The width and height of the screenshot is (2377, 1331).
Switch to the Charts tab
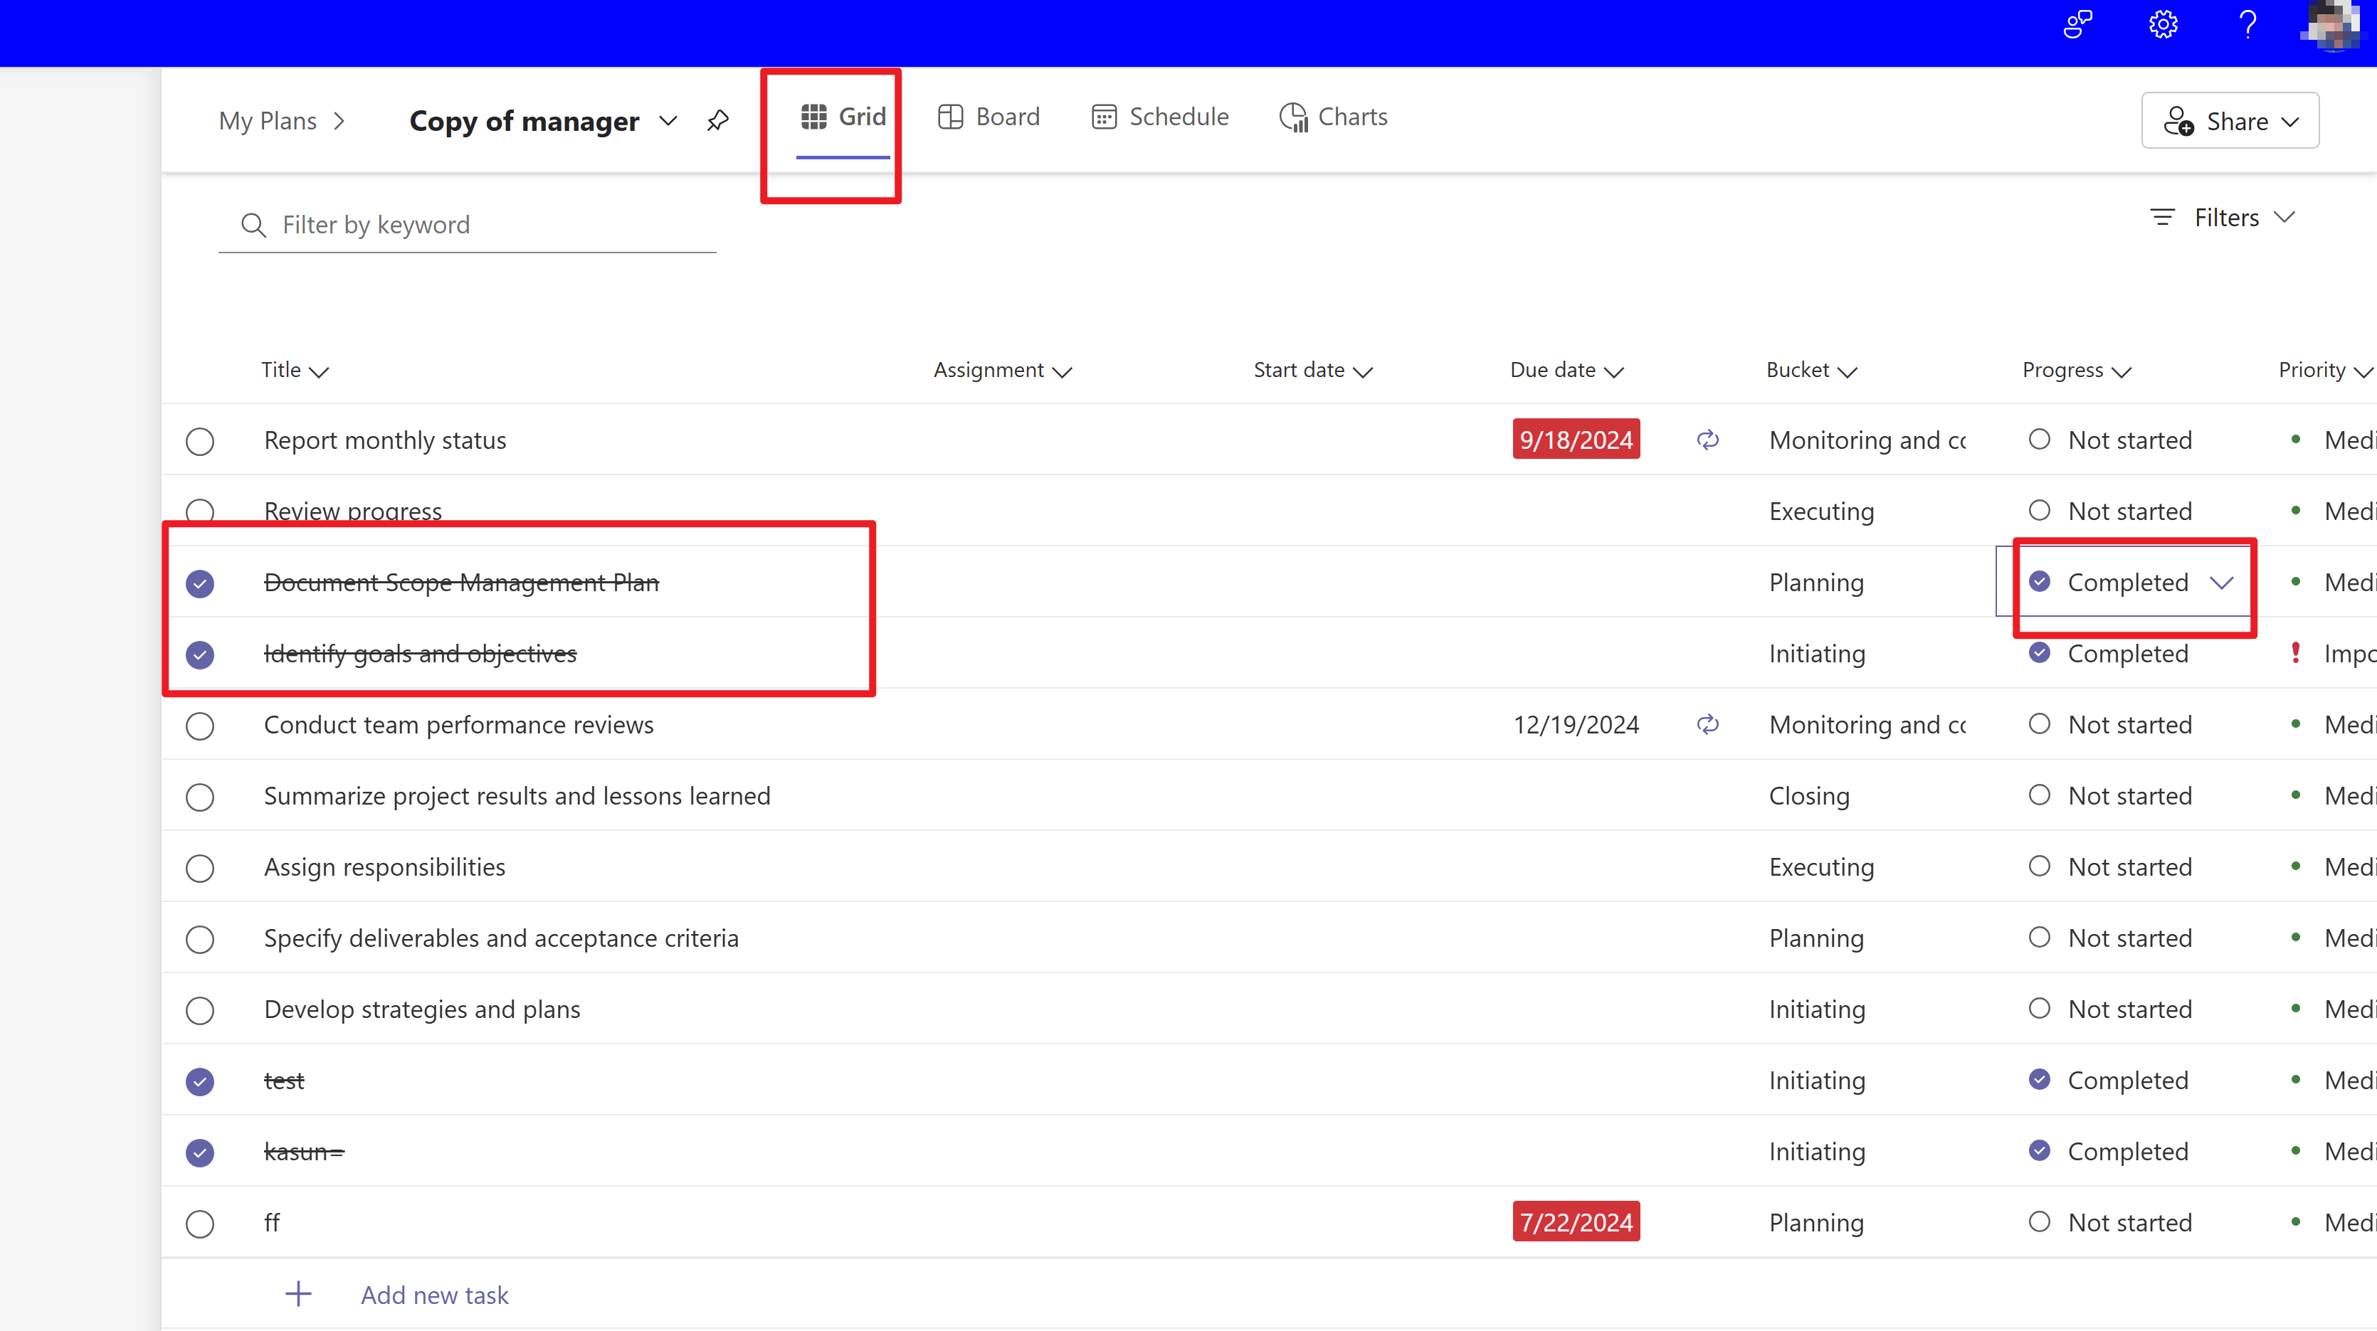pyautogui.click(x=1334, y=117)
